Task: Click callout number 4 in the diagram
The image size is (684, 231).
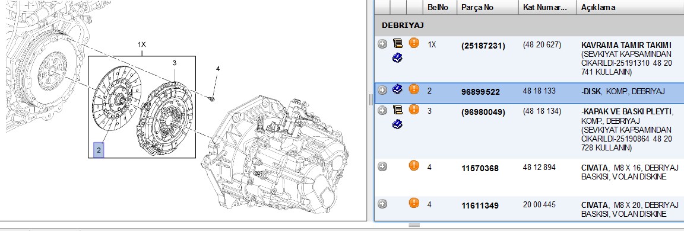Action: [x=218, y=69]
